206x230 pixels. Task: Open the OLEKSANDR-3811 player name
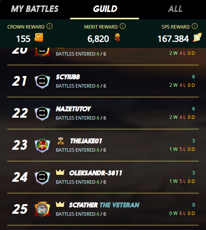(x=95, y=173)
